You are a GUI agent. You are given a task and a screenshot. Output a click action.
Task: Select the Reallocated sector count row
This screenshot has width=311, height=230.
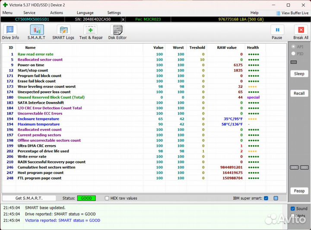coord(40,59)
